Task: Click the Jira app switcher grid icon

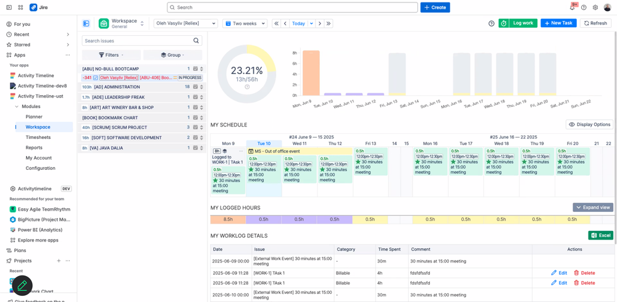Action: coord(20,7)
